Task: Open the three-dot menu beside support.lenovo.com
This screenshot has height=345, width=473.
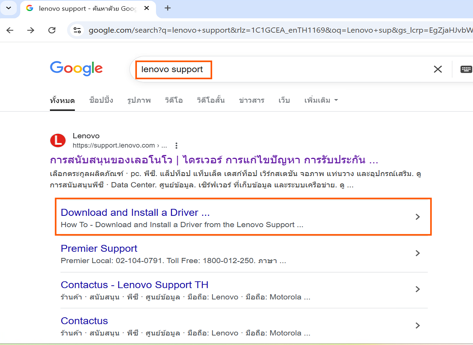Action: click(x=176, y=146)
